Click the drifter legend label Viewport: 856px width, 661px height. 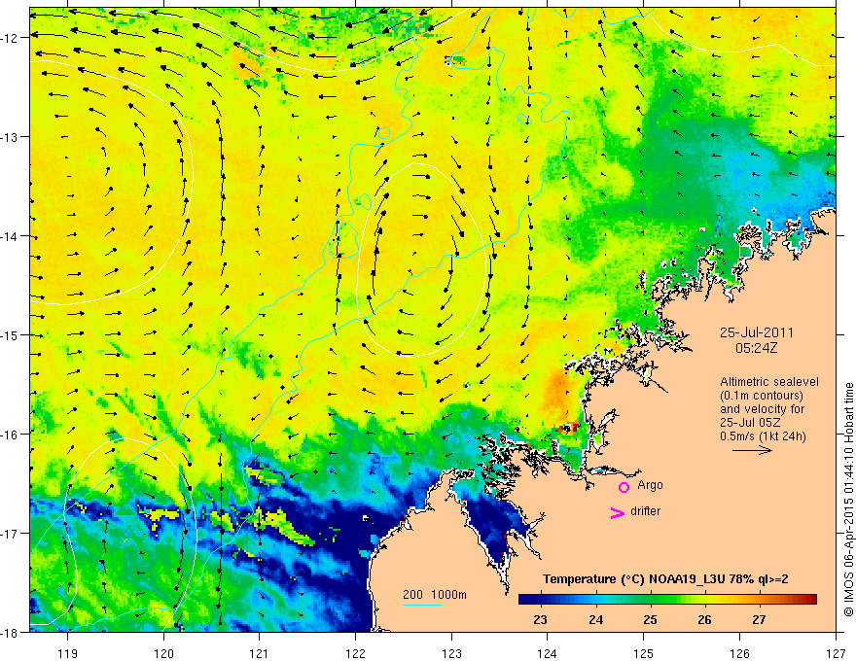coord(645,511)
